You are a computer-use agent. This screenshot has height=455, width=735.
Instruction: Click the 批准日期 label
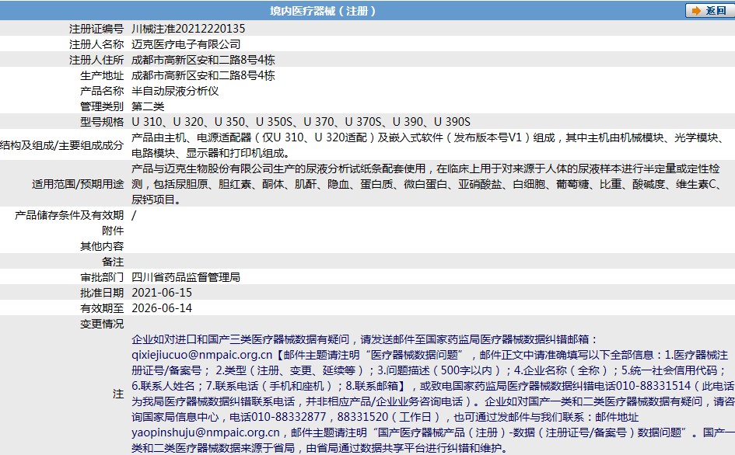(x=102, y=293)
